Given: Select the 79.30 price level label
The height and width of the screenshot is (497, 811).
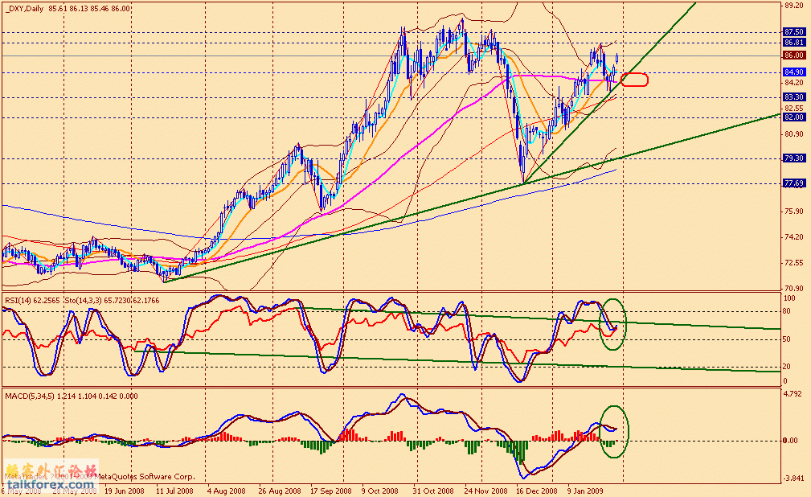Looking at the screenshot, I should point(794,158).
